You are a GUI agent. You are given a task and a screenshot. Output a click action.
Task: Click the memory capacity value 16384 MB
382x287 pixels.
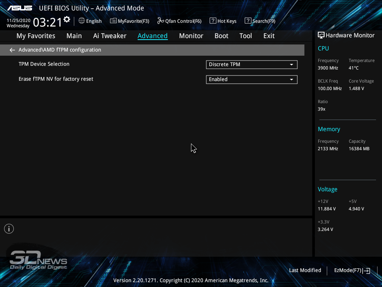tap(359, 149)
